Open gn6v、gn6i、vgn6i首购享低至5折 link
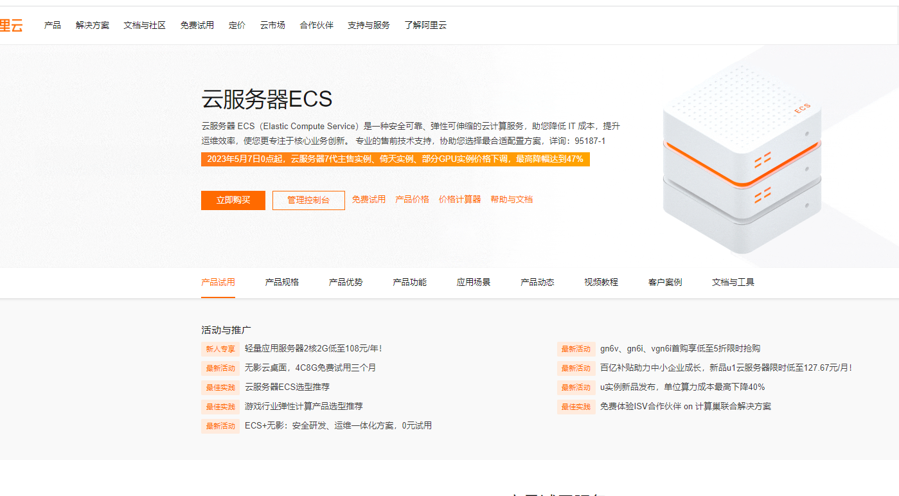This screenshot has height=496, width=899. point(681,349)
